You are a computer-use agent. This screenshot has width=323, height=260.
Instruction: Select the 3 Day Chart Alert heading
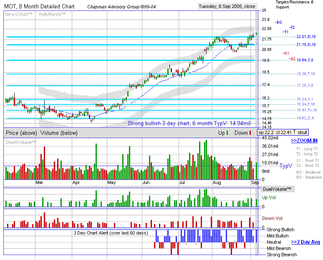click(111, 233)
